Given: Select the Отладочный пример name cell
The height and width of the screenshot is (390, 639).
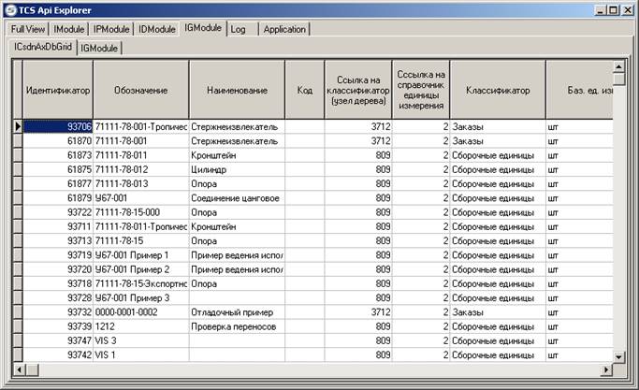Looking at the screenshot, I should coord(237,312).
